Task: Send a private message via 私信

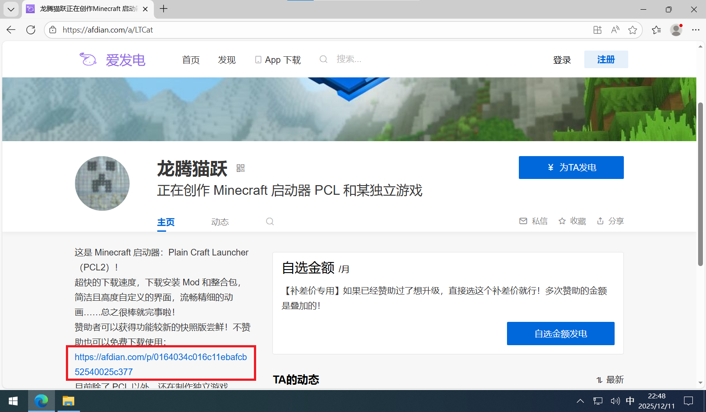Action: (x=533, y=221)
